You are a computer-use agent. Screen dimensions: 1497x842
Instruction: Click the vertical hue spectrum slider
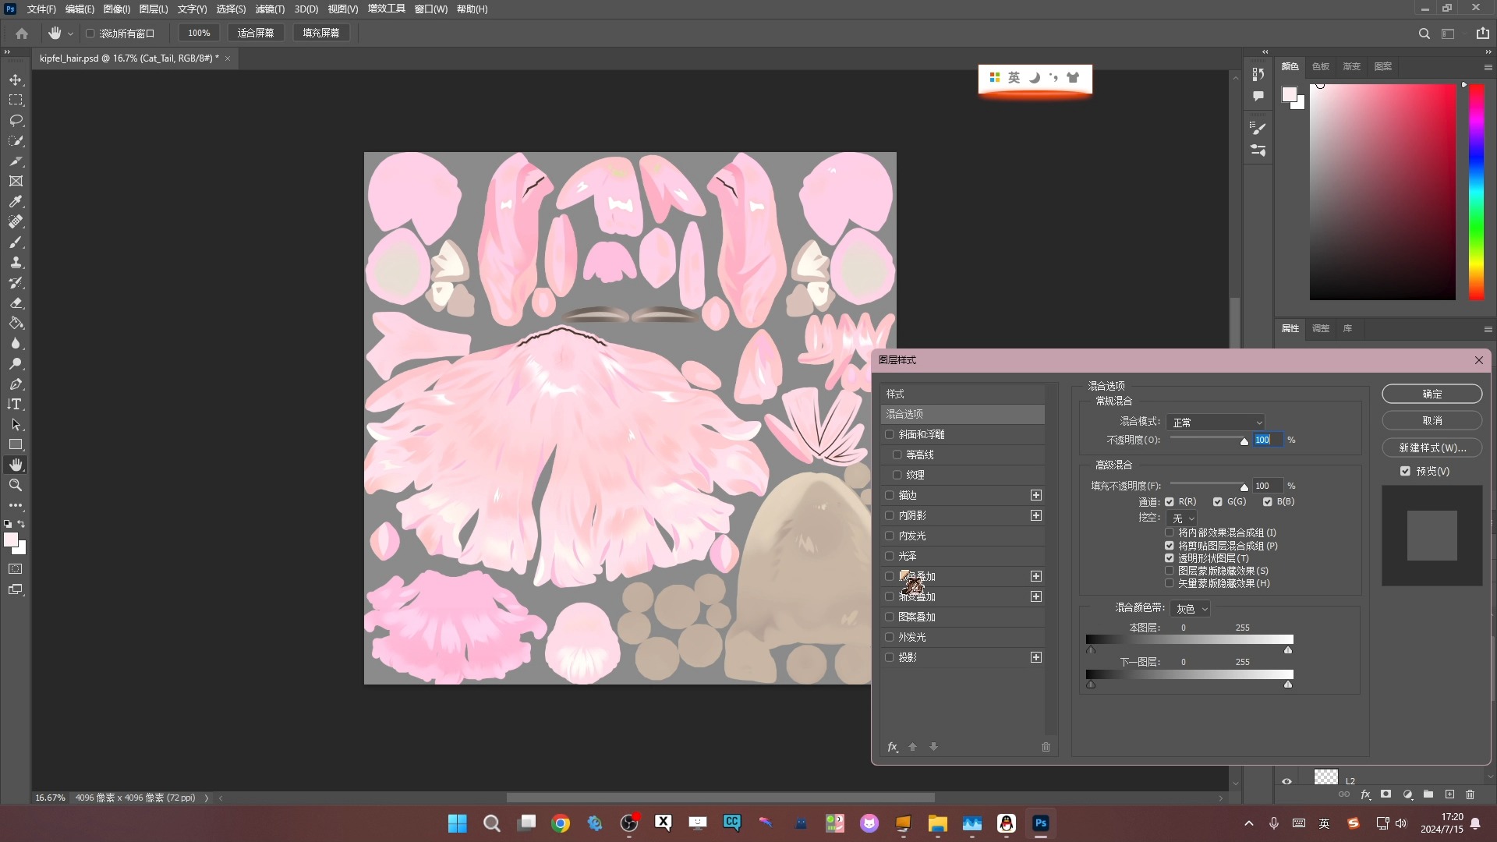[x=1476, y=191]
